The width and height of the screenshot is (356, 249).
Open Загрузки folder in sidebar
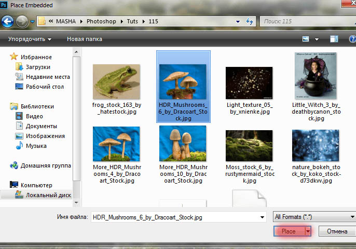coord(38,67)
